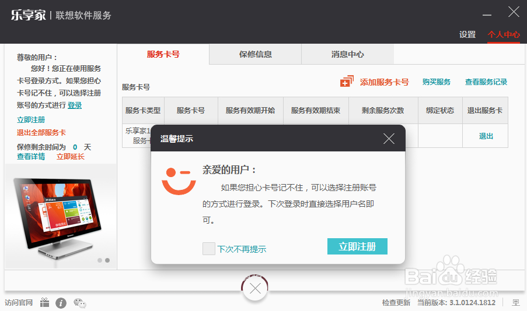Open the 查看服务记录 link

pos(486,82)
